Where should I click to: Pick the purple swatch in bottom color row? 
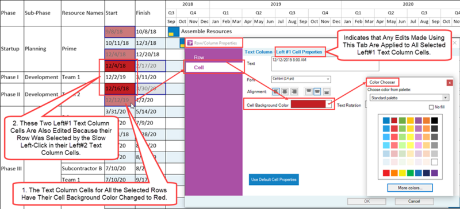435,173
